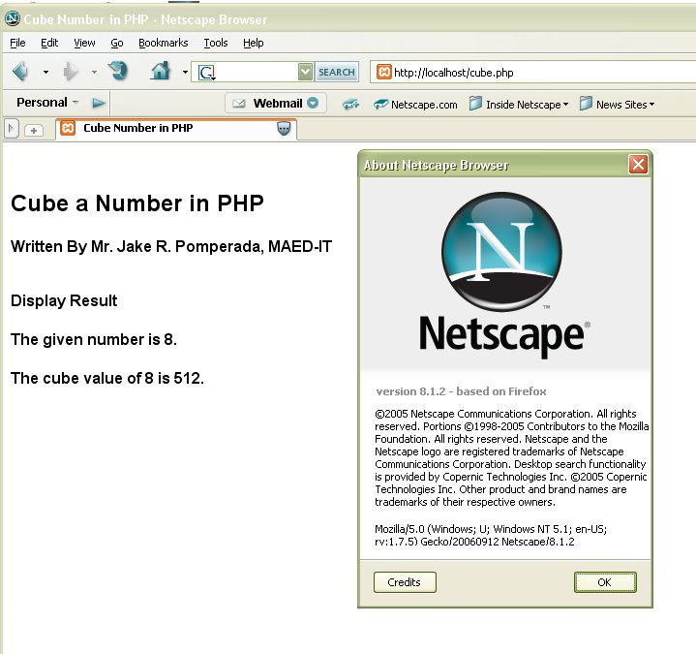Close the About Netscape Browser dialog
696x654 pixels.
click(x=638, y=165)
